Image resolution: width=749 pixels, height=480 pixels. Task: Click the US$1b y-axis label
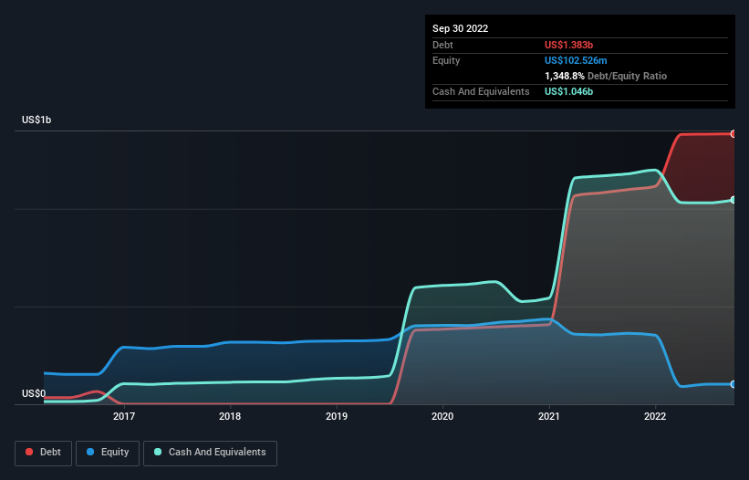(36, 120)
